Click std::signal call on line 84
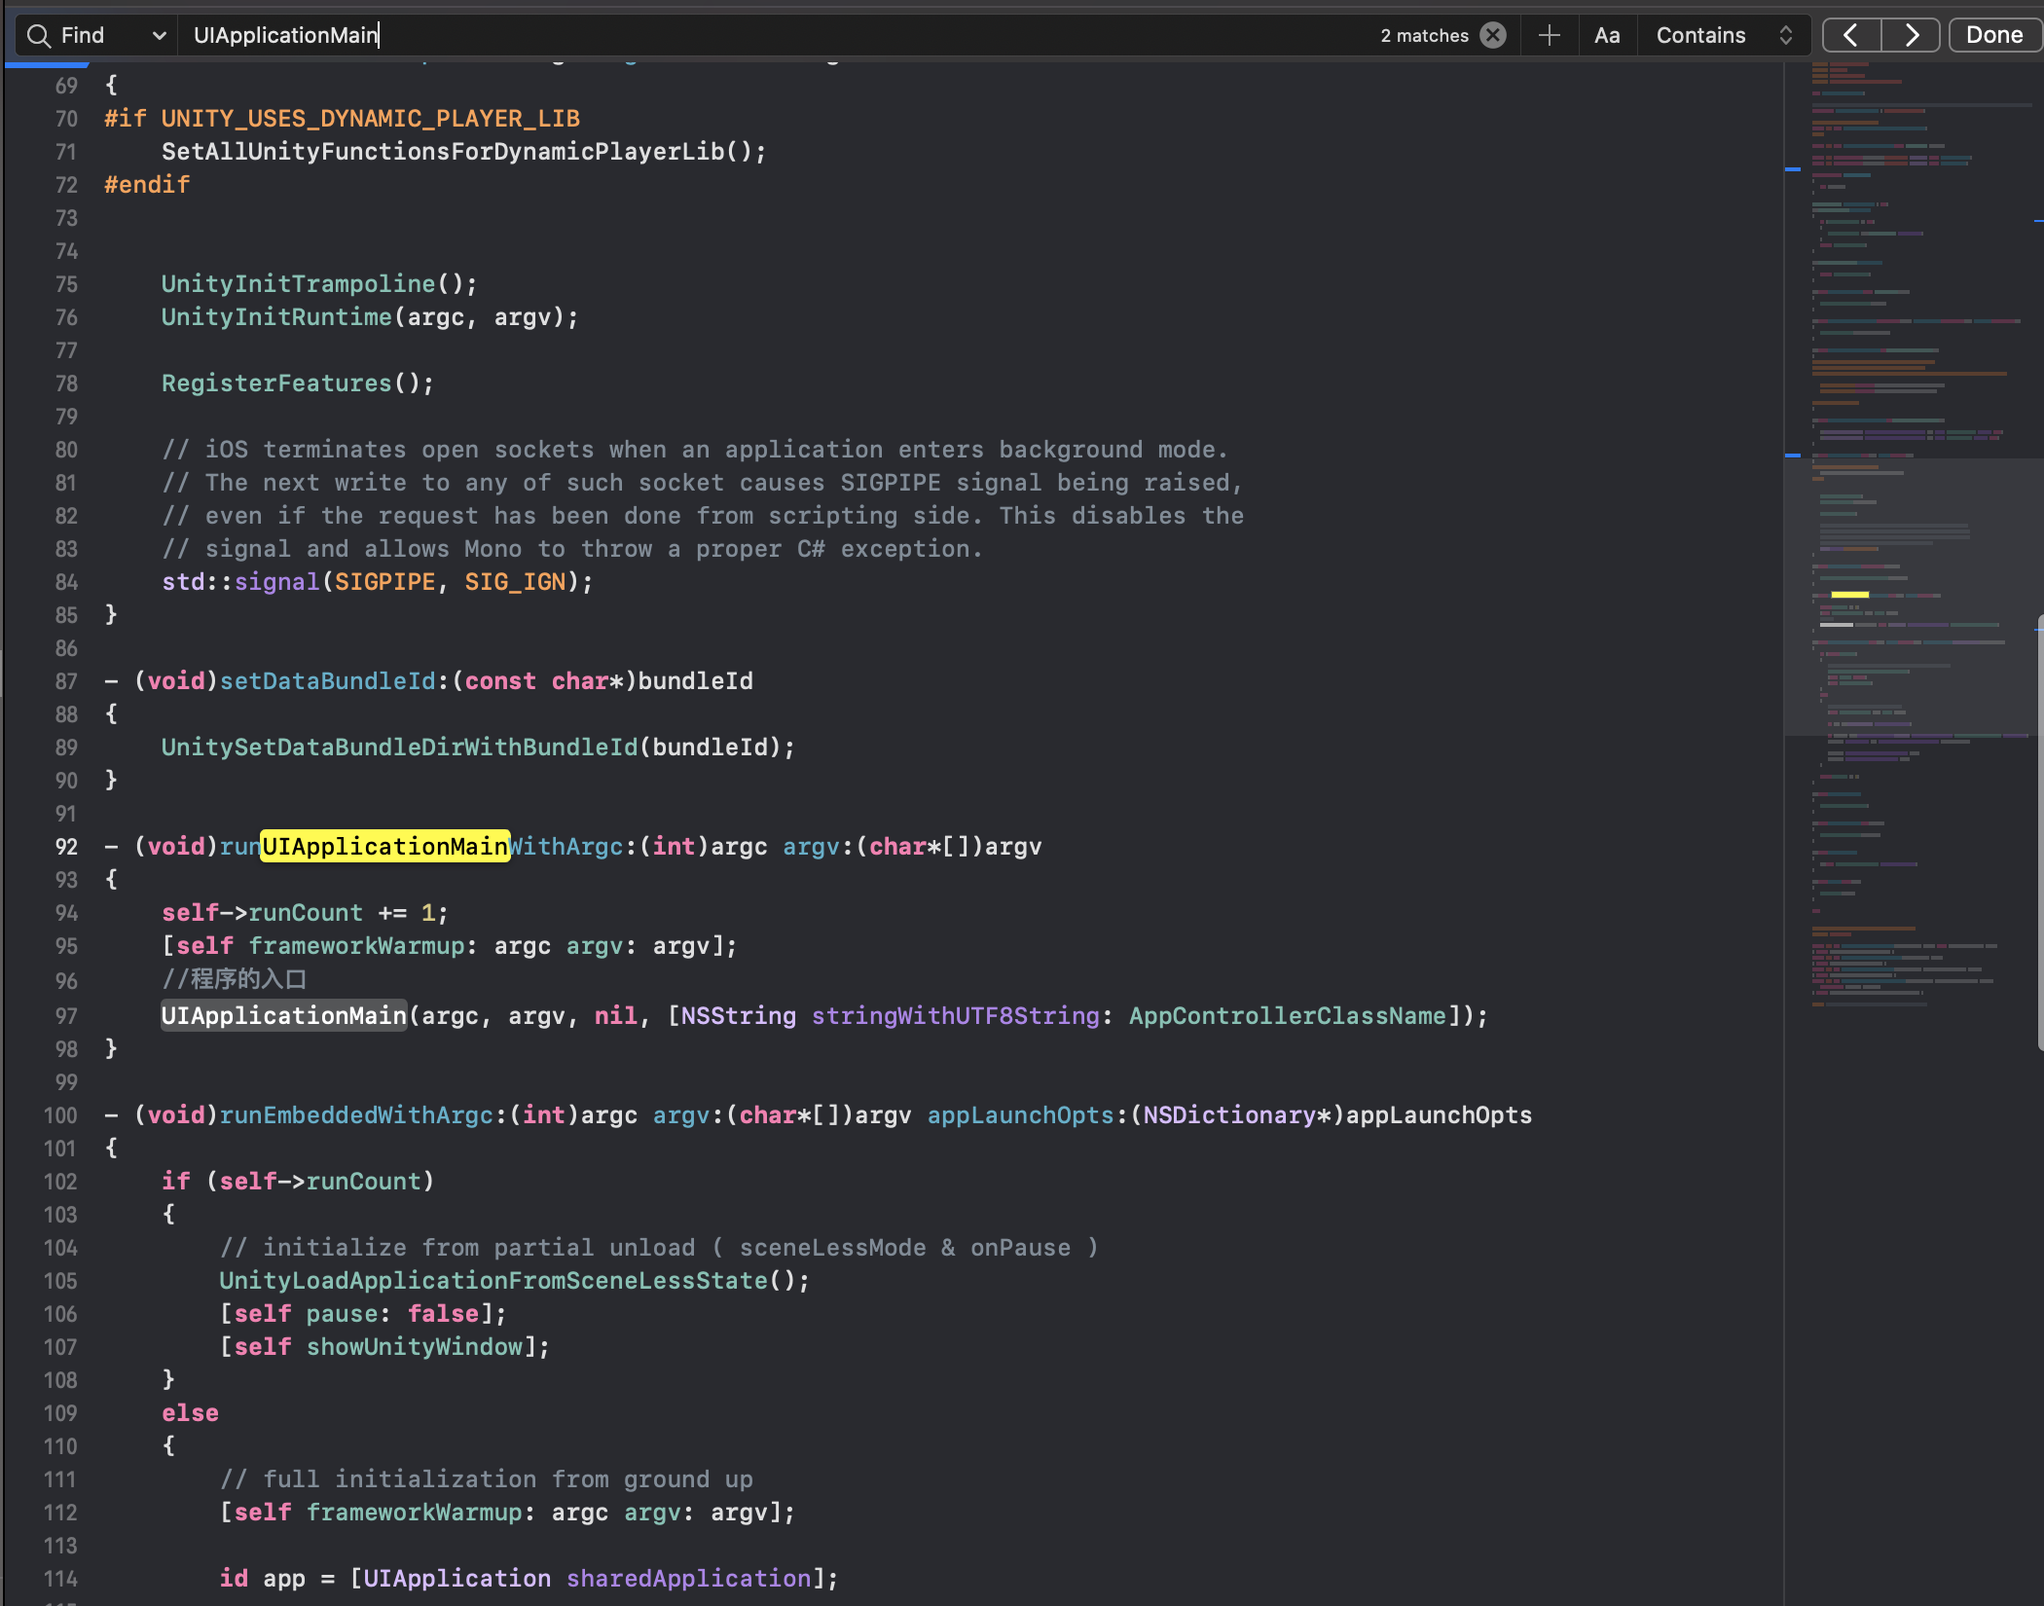2044x1606 pixels. (377, 582)
